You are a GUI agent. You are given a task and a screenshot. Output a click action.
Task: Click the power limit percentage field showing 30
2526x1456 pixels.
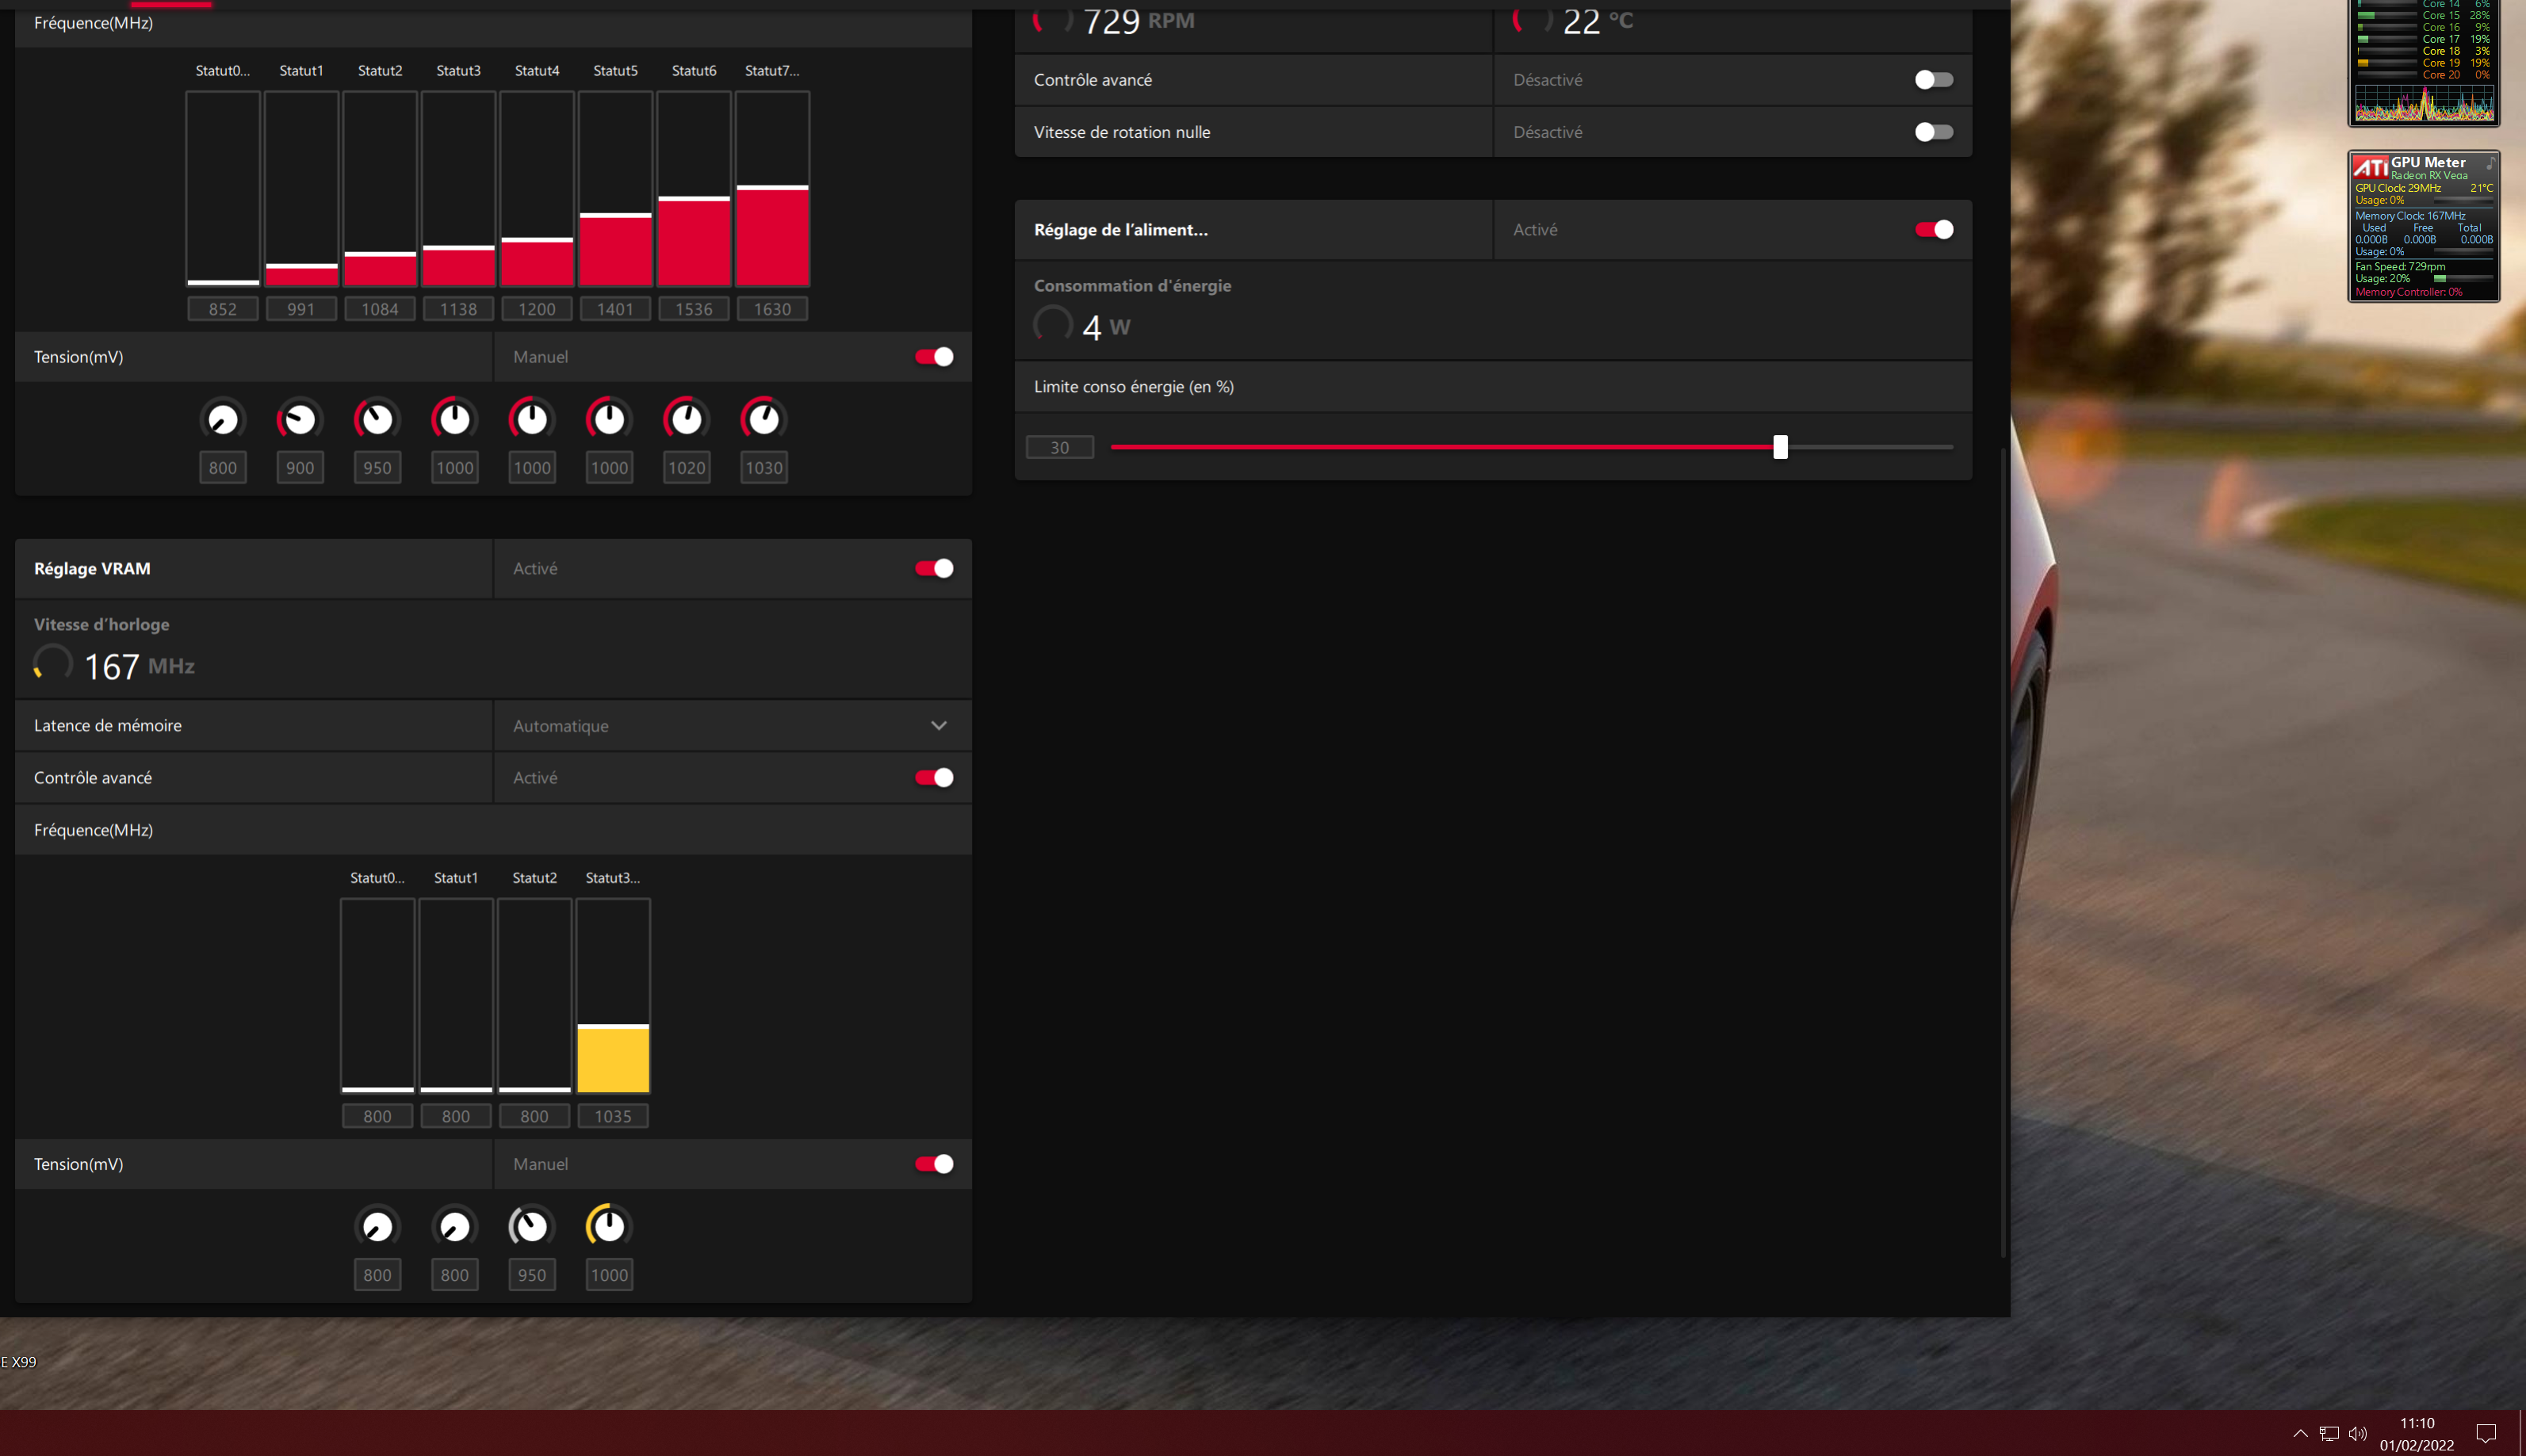pos(1059,447)
